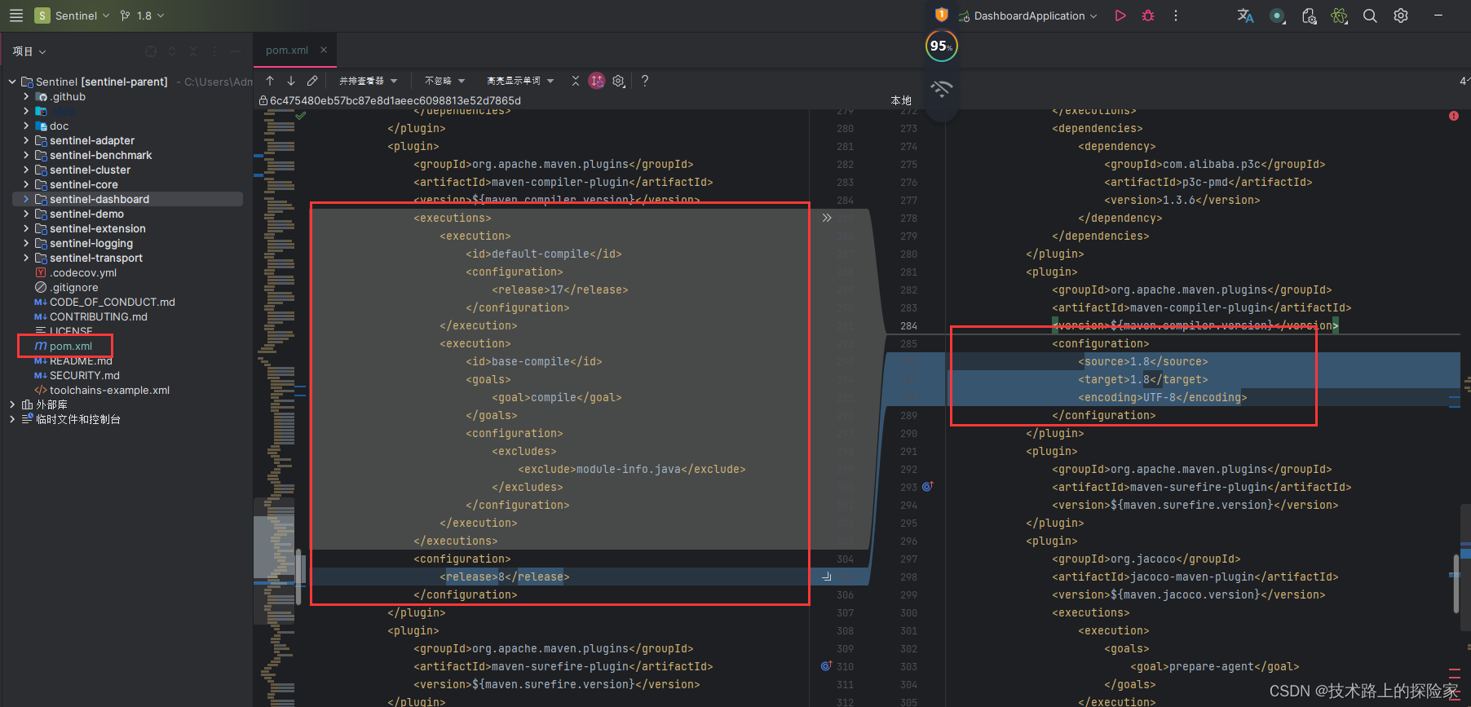Click the 95% circular widget
1471x707 pixels.
pyautogui.click(x=941, y=46)
